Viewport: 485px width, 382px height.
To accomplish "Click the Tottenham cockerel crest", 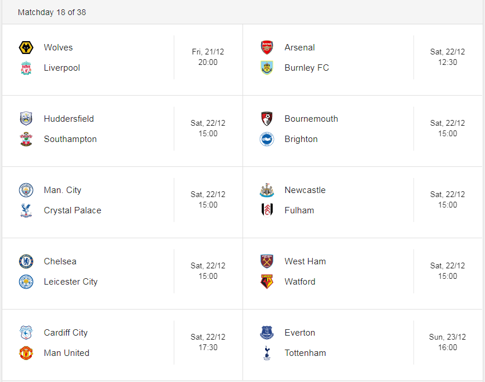I will pyautogui.click(x=267, y=353).
